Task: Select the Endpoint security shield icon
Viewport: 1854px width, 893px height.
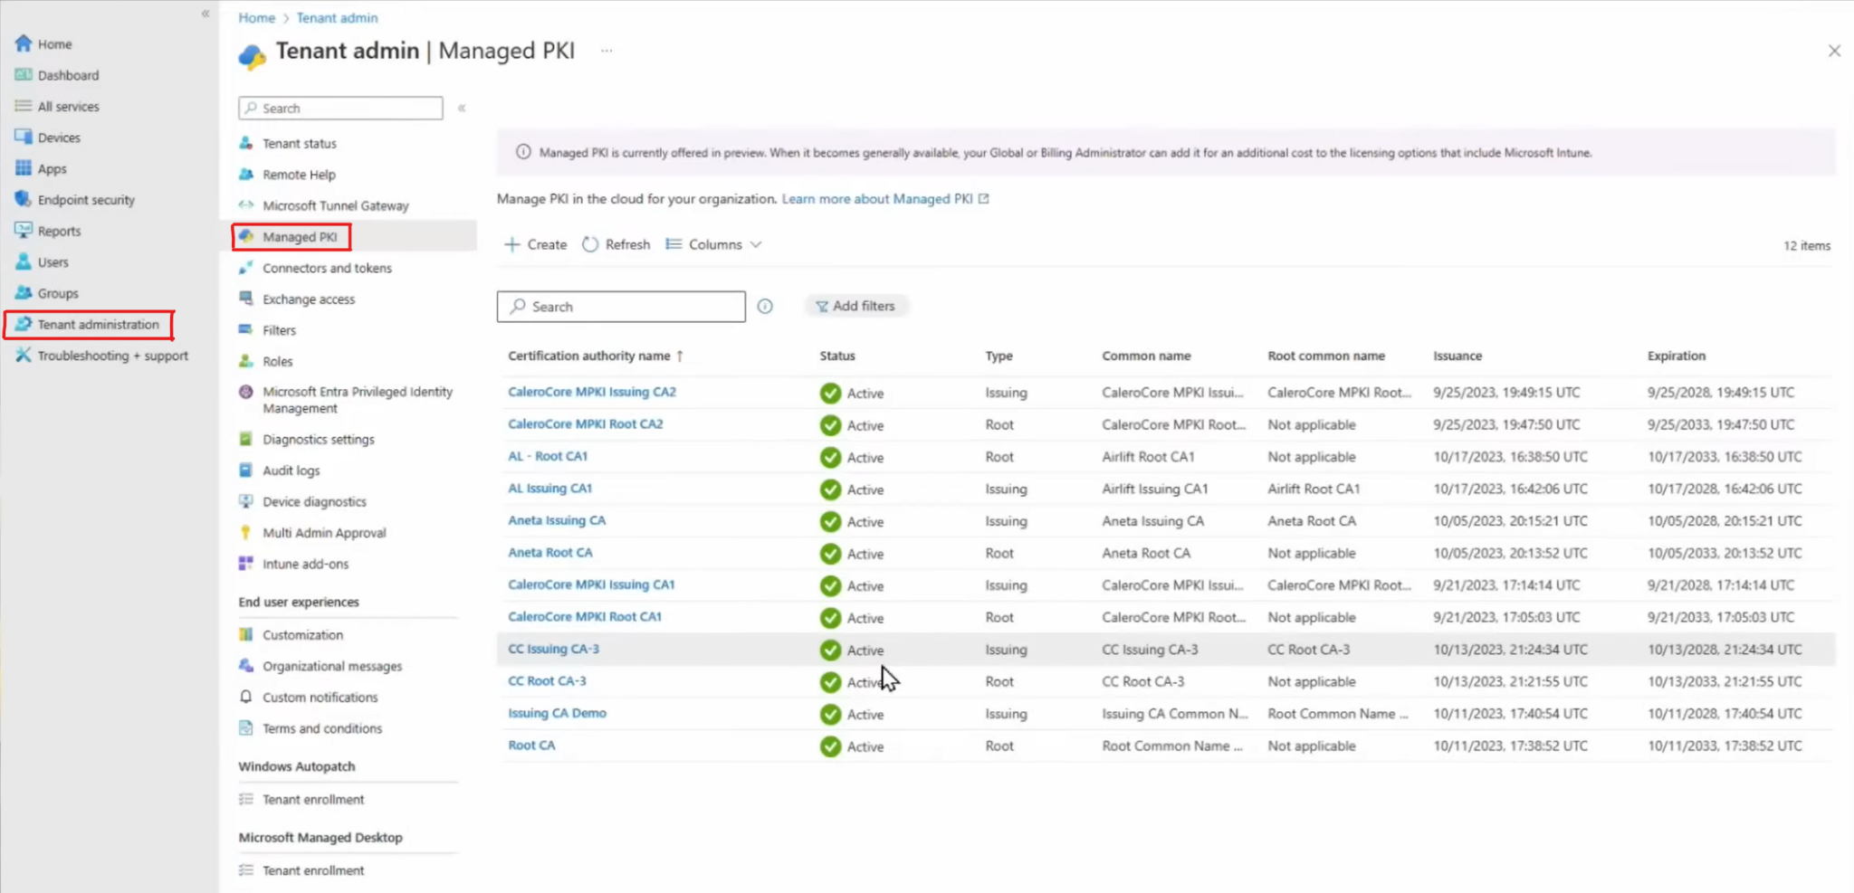Action: [24, 199]
